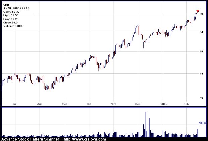Click the 49 price axis label

pyautogui.click(x=201, y=51)
